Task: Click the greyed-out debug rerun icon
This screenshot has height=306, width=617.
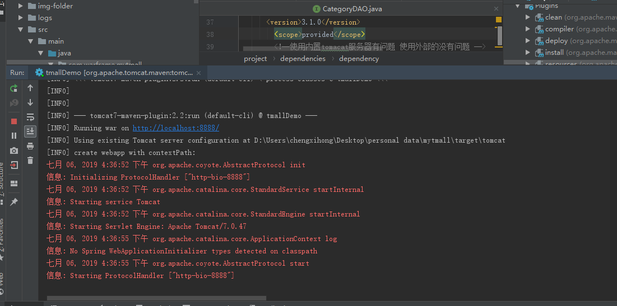Action: click(14, 103)
